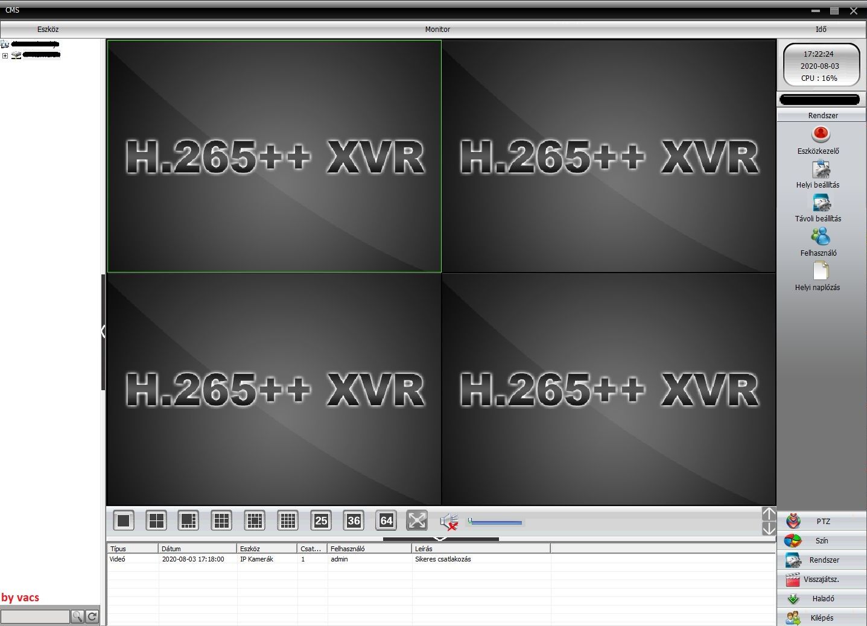The image size is (867, 626).
Task: Click the Rendszer header at top right
Action: pos(822,115)
